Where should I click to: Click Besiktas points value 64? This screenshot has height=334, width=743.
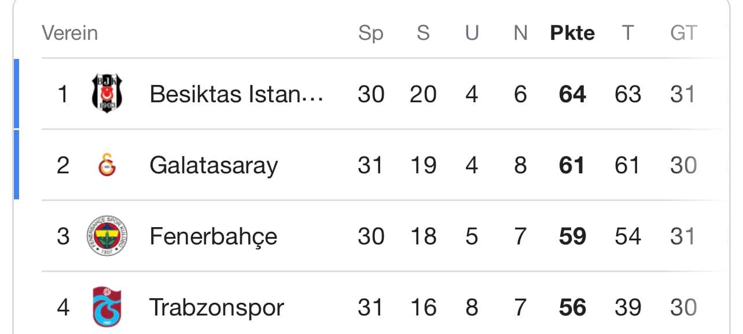coord(572,94)
